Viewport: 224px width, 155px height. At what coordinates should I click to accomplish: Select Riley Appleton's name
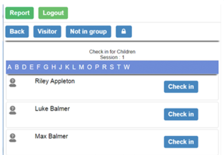55,81
